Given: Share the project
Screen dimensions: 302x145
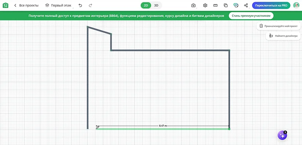Looking at the screenshot, I should pyautogui.click(x=246, y=5).
